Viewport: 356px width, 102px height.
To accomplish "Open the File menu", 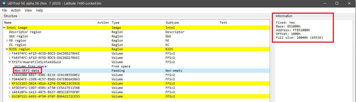I will [4, 10].
